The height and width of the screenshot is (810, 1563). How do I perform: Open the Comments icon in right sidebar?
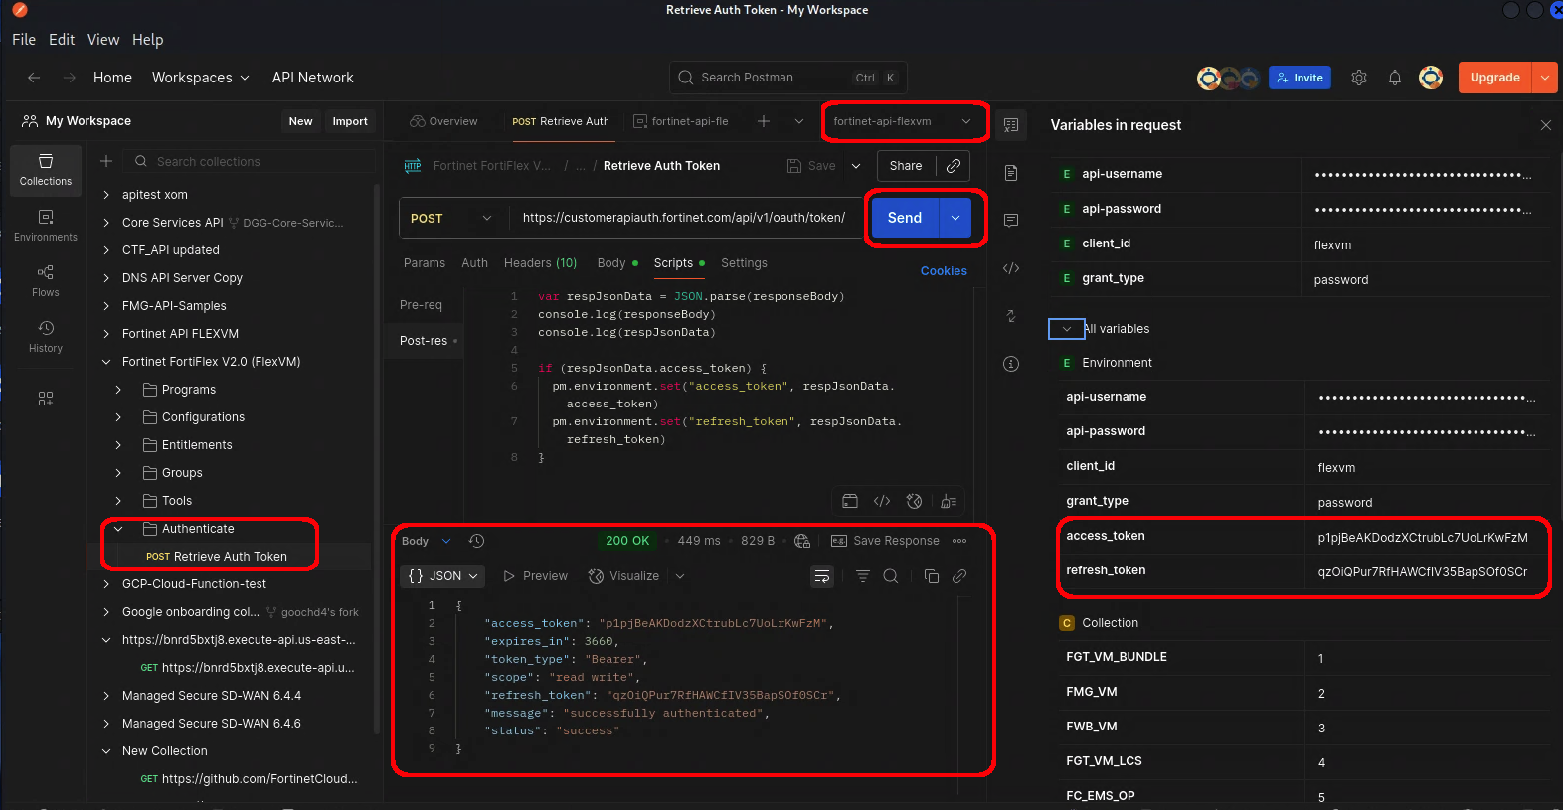pyautogui.click(x=1011, y=221)
